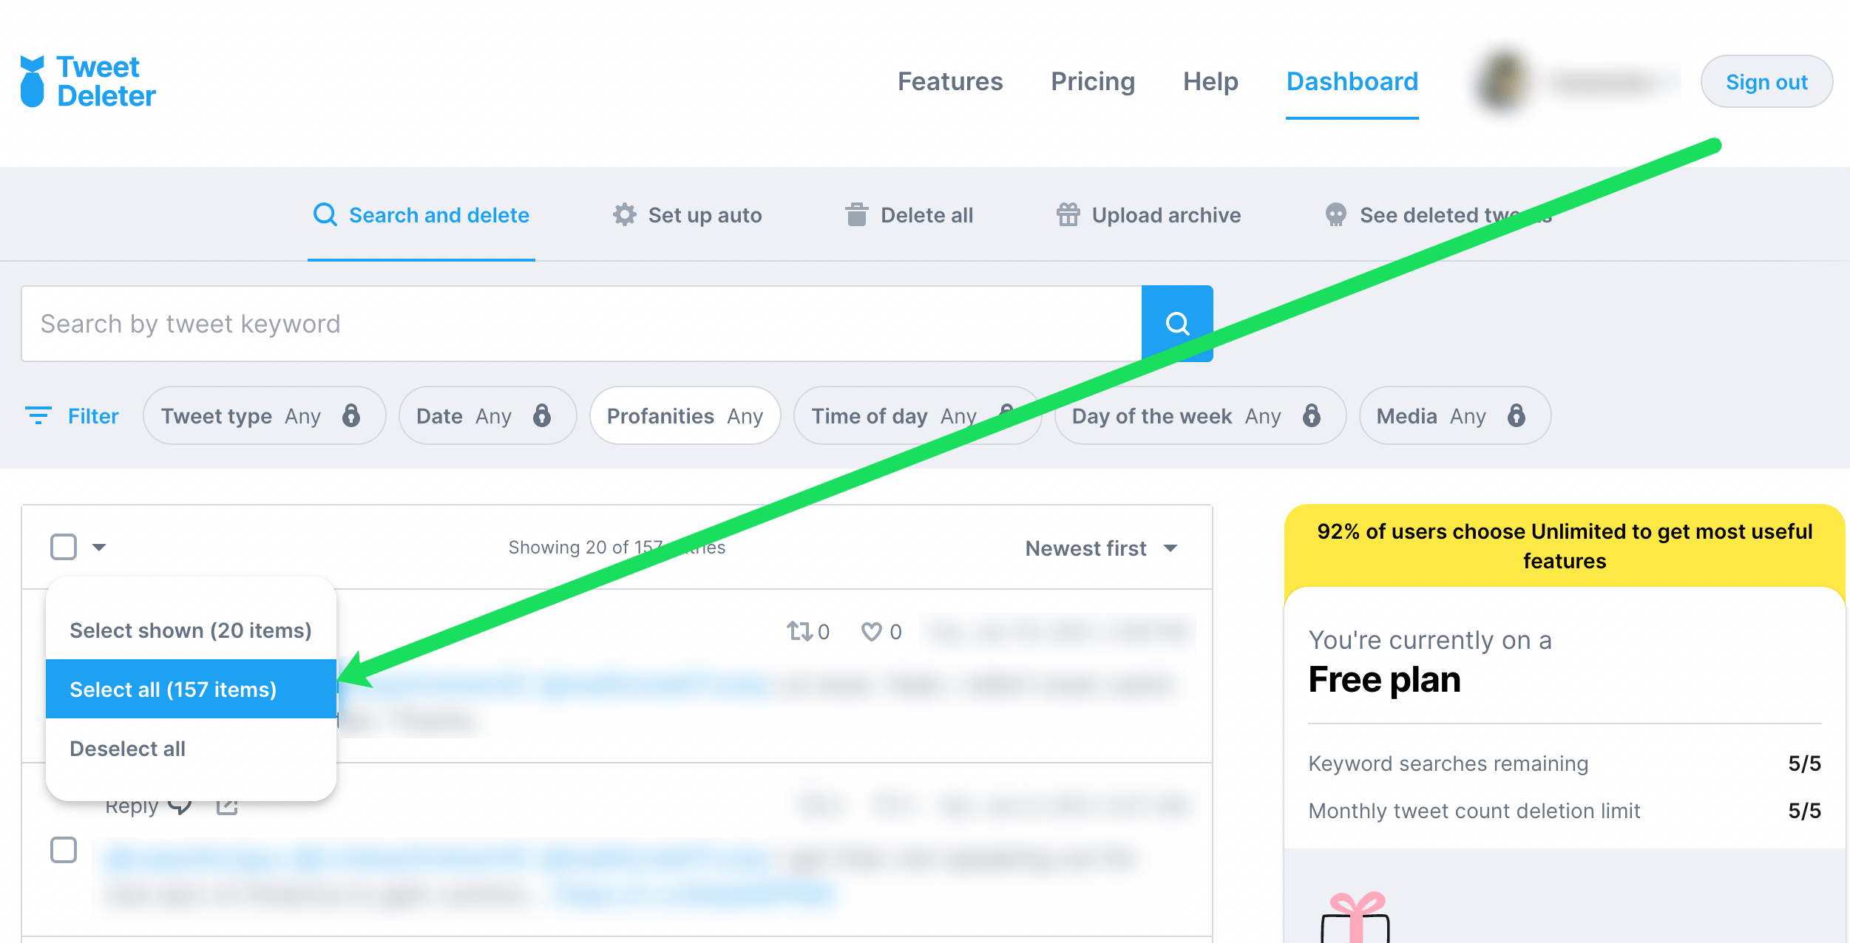This screenshot has width=1850, height=943.
Task: Click the magnifier search button
Action: coord(1177,324)
